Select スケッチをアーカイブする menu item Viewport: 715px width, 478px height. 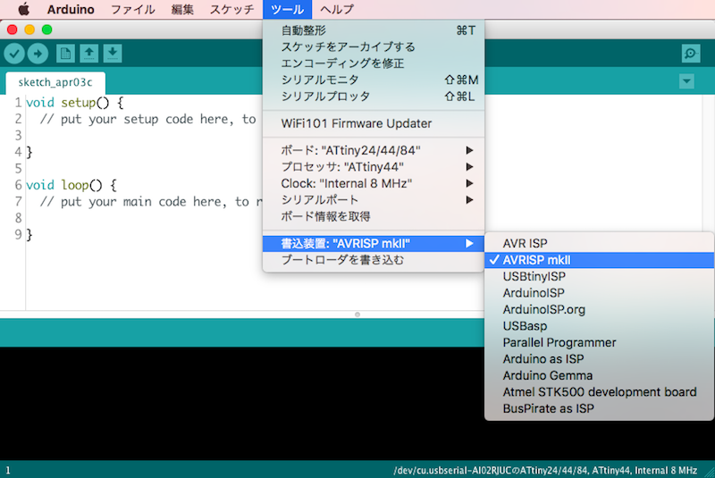point(373,47)
